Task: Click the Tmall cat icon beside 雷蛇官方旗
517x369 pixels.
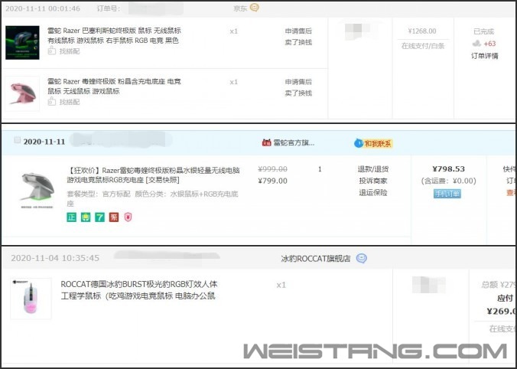Action: point(266,142)
